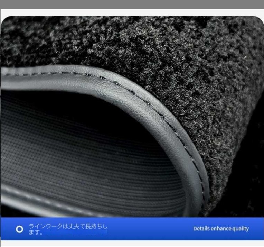Click the Japanese caption ラインワークは丈夫で長持ちします
Image resolution: width=264 pixels, height=247 pixels.
68,229
